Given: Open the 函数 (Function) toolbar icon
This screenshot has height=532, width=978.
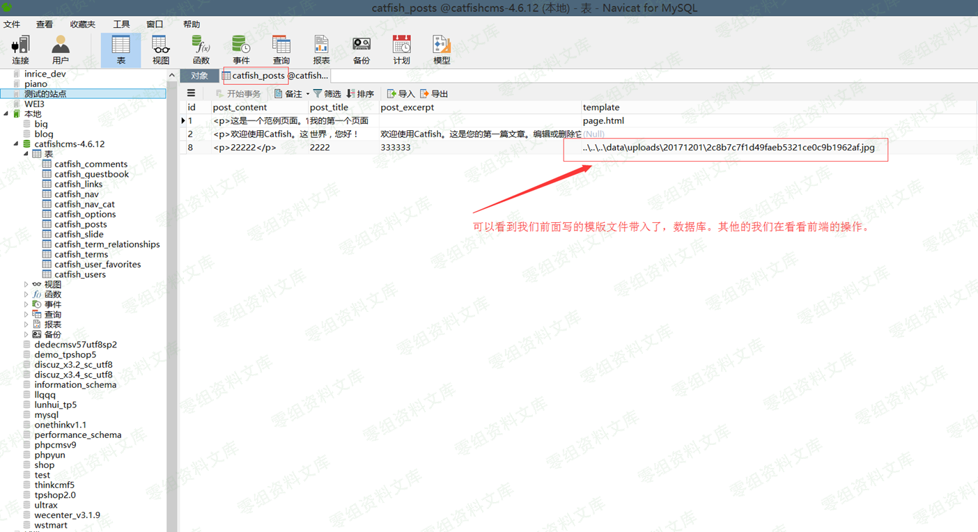Looking at the screenshot, I should coord(201,50).
